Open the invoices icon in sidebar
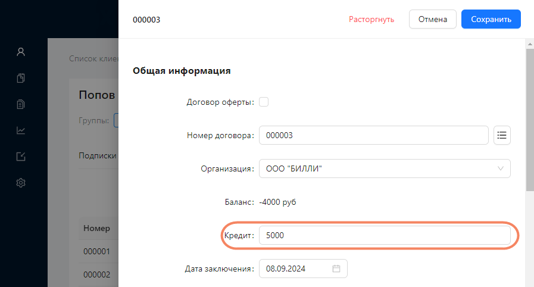534x287 pixels. [21, 104]
